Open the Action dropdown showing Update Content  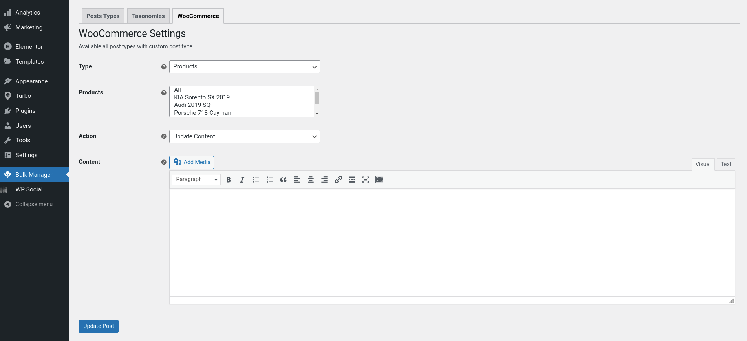(245, 136)
